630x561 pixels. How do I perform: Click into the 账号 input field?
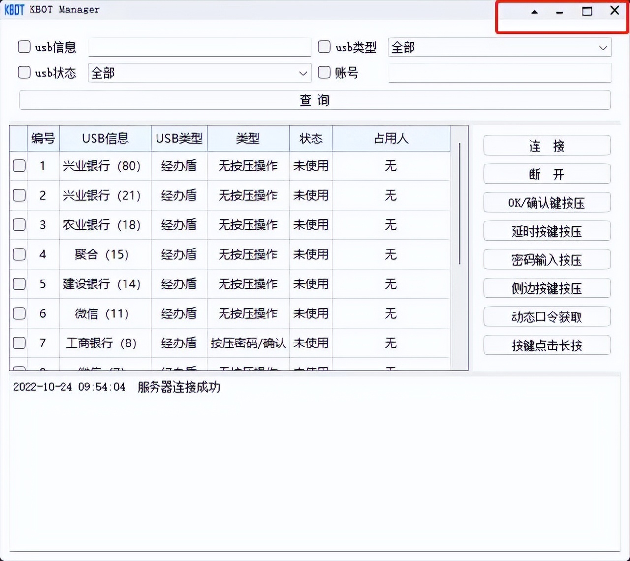499,72
